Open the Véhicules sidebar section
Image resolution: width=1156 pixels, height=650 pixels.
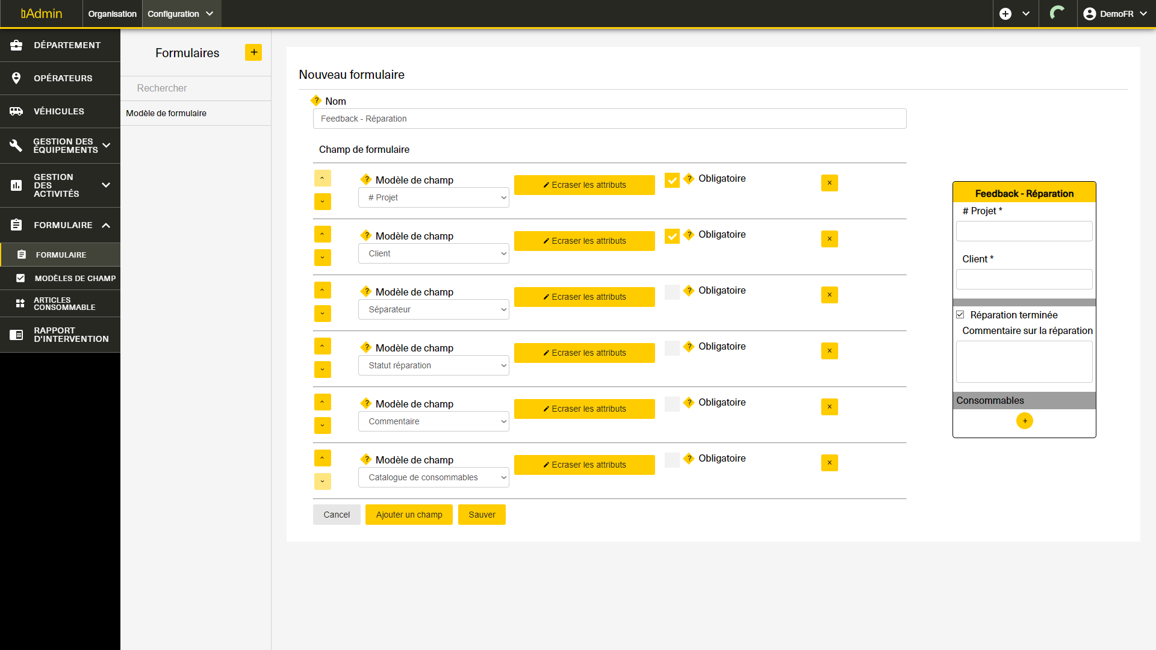coord(59,111)
